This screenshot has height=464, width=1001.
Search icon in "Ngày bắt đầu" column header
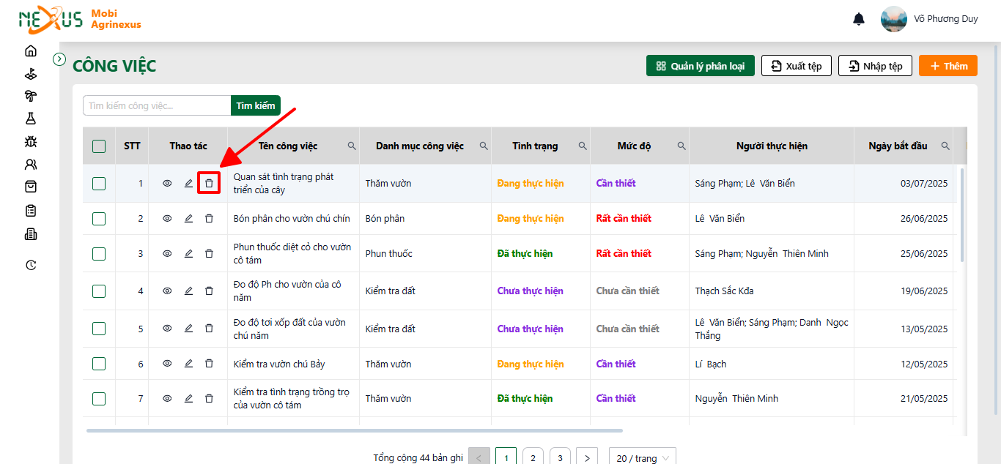click(945, 146)
